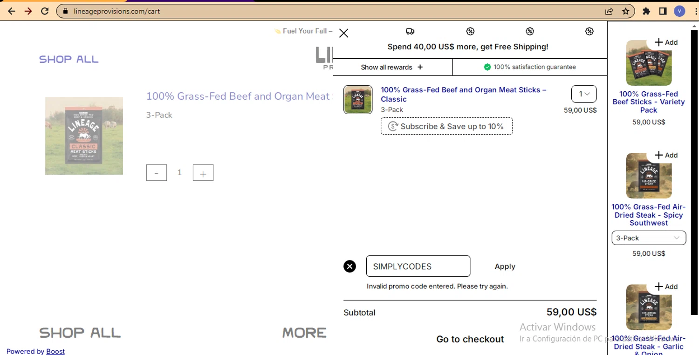Click the green satisfaction guarantee check icon
The width and height of the screenshot is (699, 355).
487,67
